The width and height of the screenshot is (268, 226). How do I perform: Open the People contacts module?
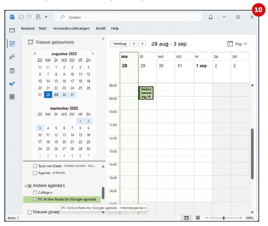[12, 57]
